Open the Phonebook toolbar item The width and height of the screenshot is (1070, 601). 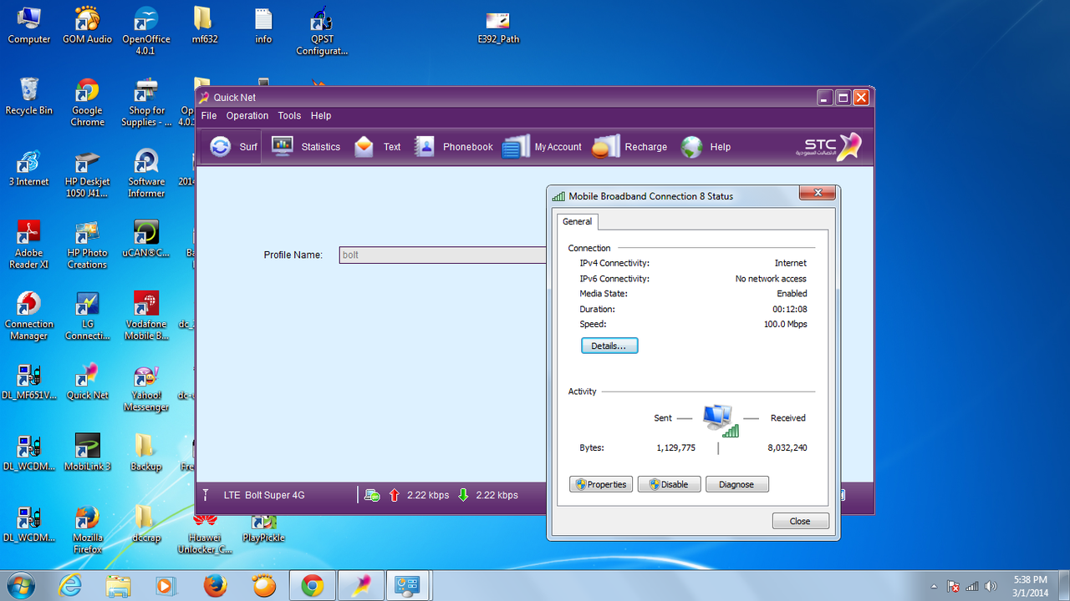point(454,147)
